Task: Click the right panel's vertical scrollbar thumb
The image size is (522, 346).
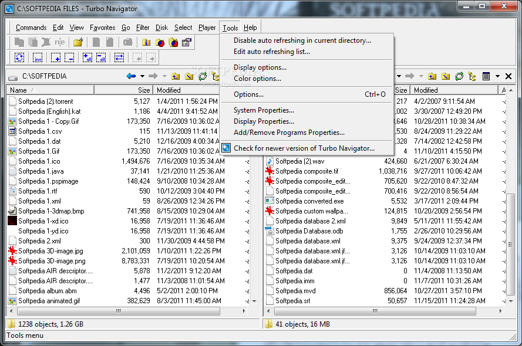Action: tap(511, 245)
